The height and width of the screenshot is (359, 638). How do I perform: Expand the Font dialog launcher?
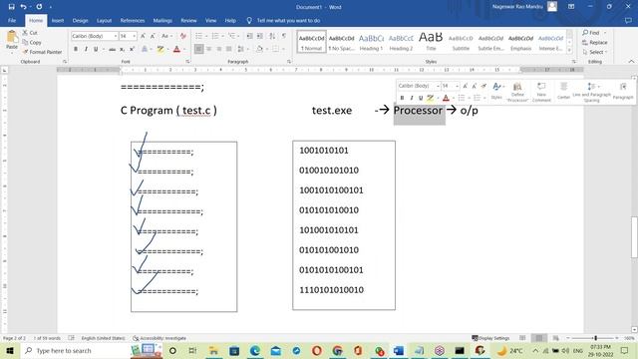[x=187, y=62]
